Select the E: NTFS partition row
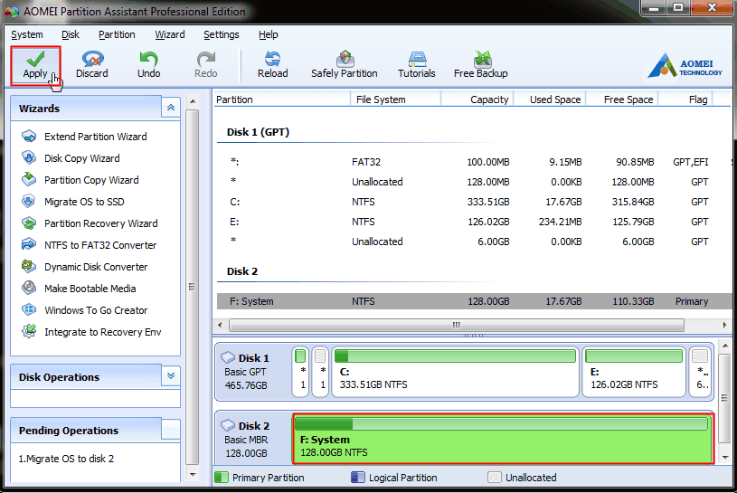This screenshot has width=737, height=493. 473,222
